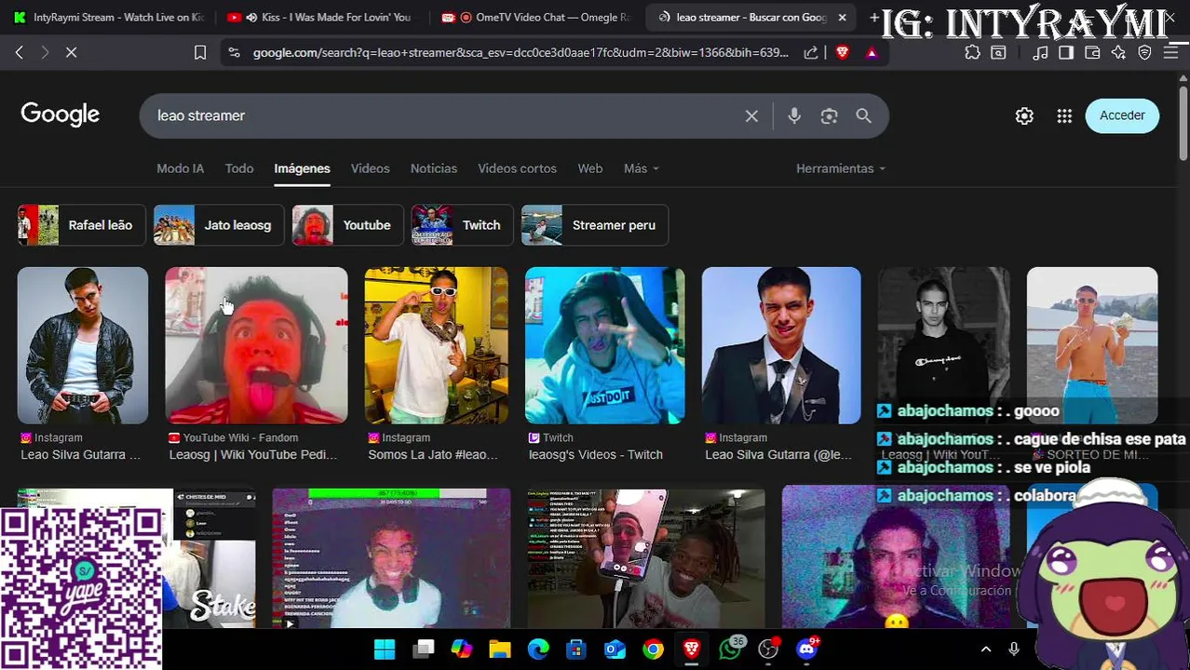This screenshot has width=1190, height=670.
Task: Search by image with Google Lens
Action: (829, 116)
